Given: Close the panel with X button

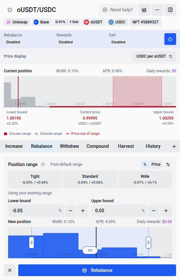Looking at the screenshot, I should point(10,270).
